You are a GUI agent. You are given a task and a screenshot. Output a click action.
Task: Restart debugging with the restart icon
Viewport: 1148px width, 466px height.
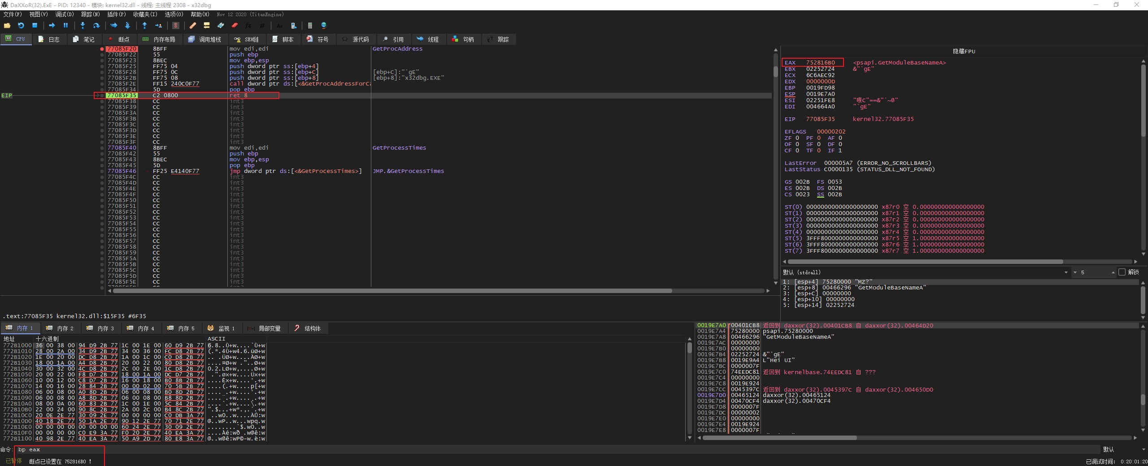21,26
